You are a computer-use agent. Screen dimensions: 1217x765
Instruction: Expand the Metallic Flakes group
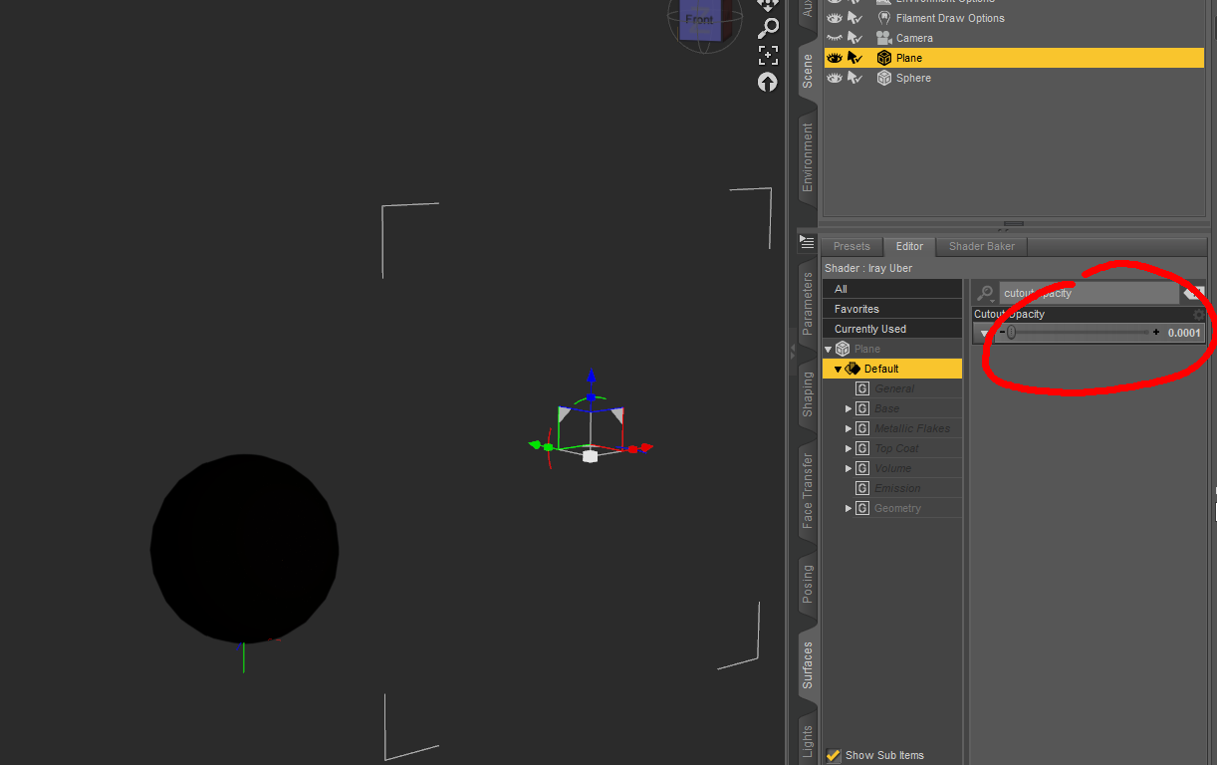tap(849, 428)
